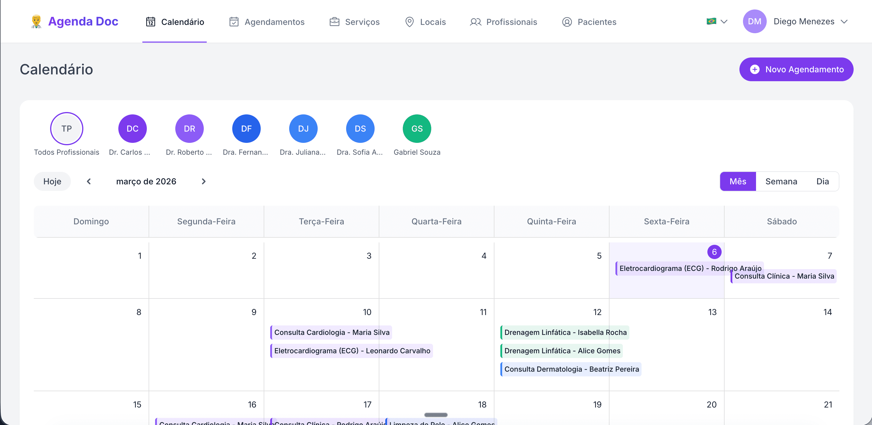Open the Pacientes tab
The width and height of the screenshot is (872, 425).
(x=589, y=22)
